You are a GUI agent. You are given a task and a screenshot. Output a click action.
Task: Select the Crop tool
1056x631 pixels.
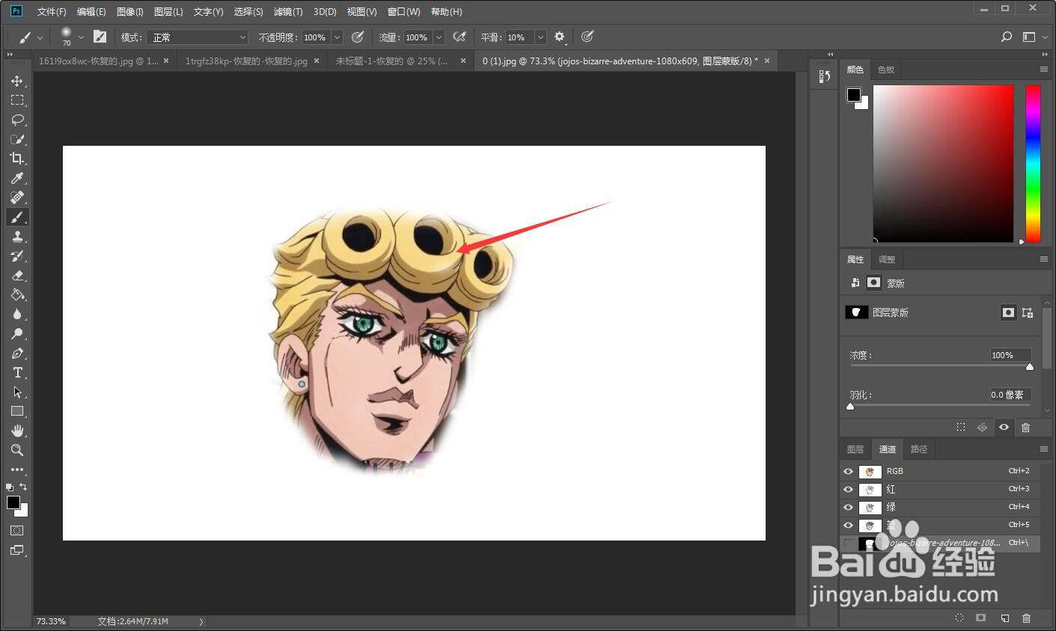[17, 158]
